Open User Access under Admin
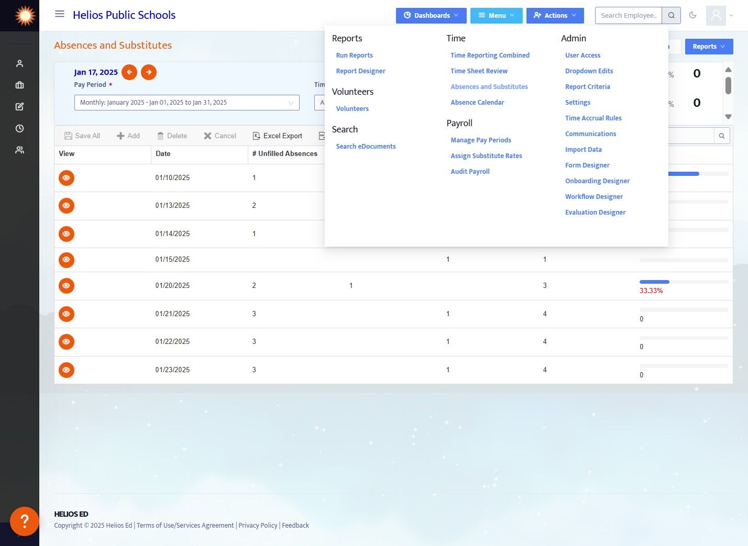Viewport: 748px width, 546px height. click(x=583, y=55)
